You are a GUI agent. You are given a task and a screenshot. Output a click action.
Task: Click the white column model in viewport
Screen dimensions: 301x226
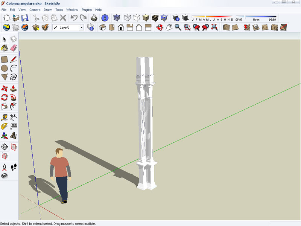(146, 121)
